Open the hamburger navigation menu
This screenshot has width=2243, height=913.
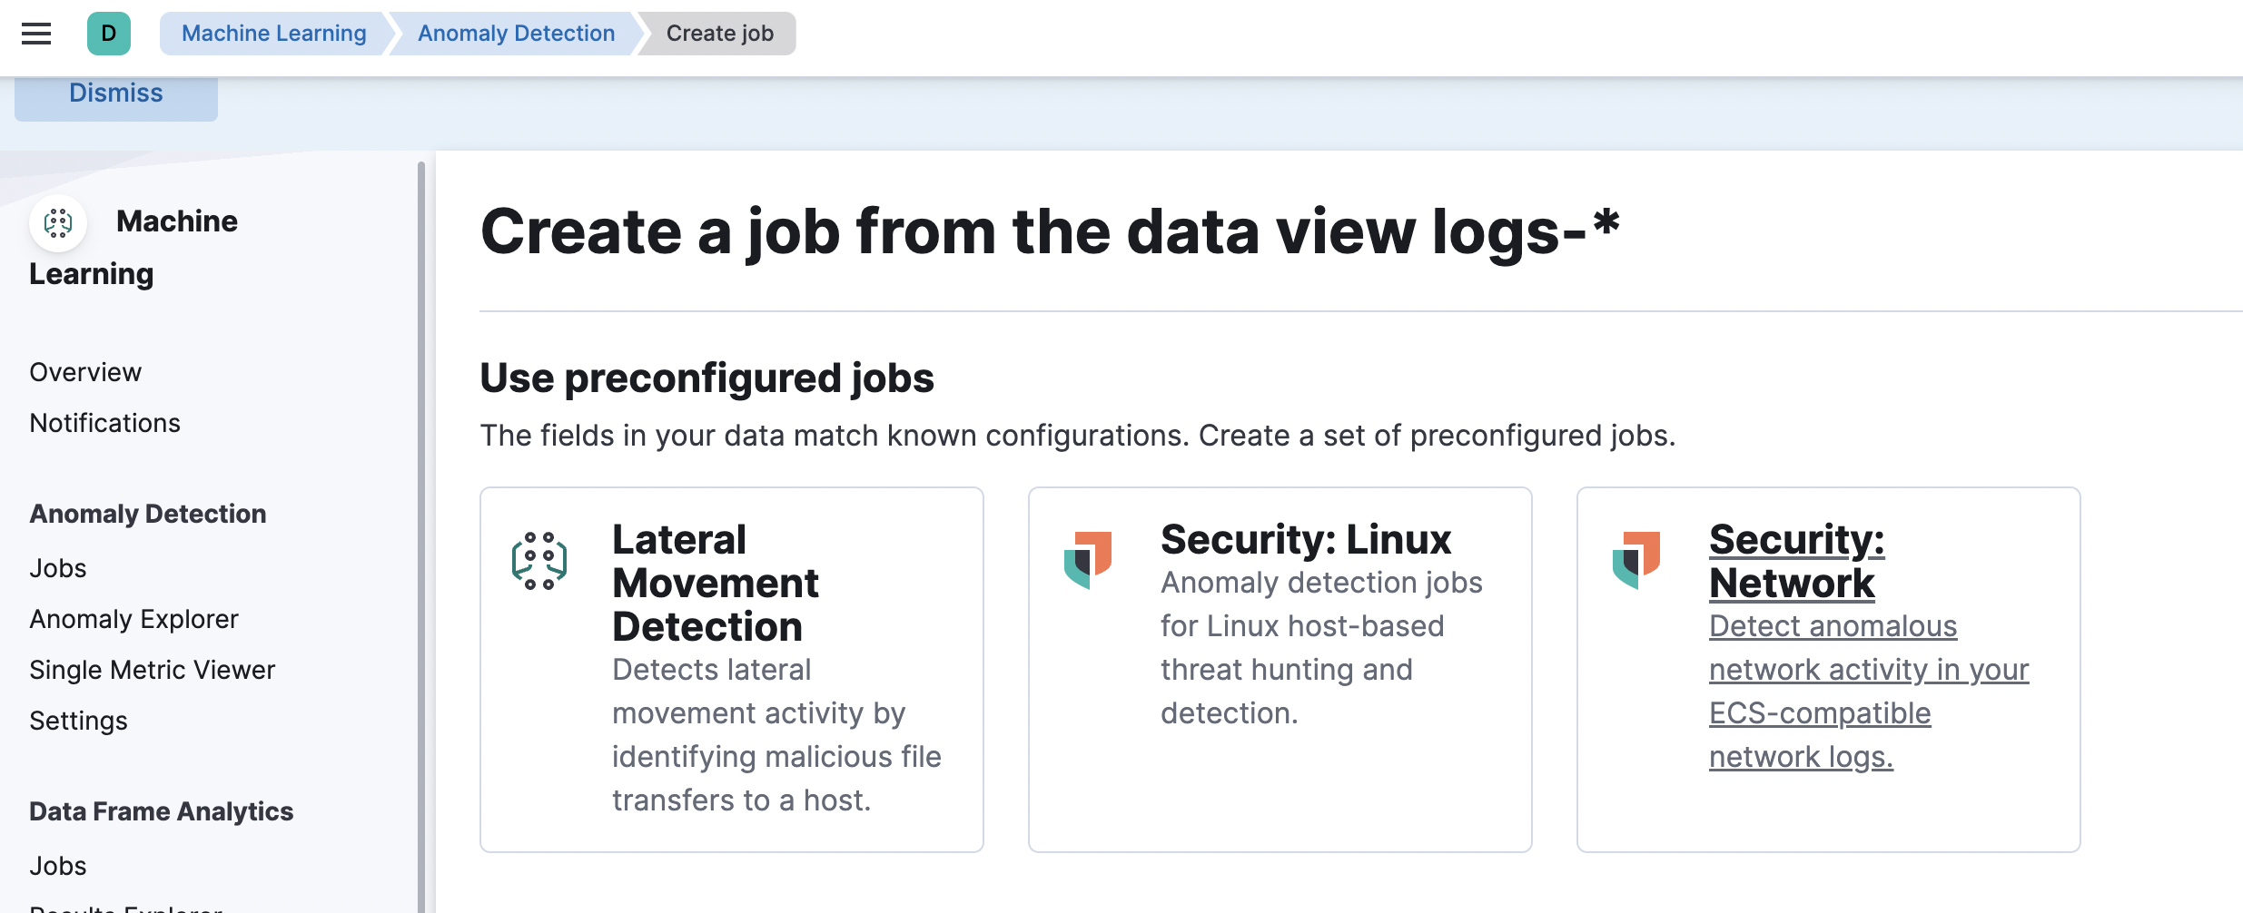pos(36,34)
